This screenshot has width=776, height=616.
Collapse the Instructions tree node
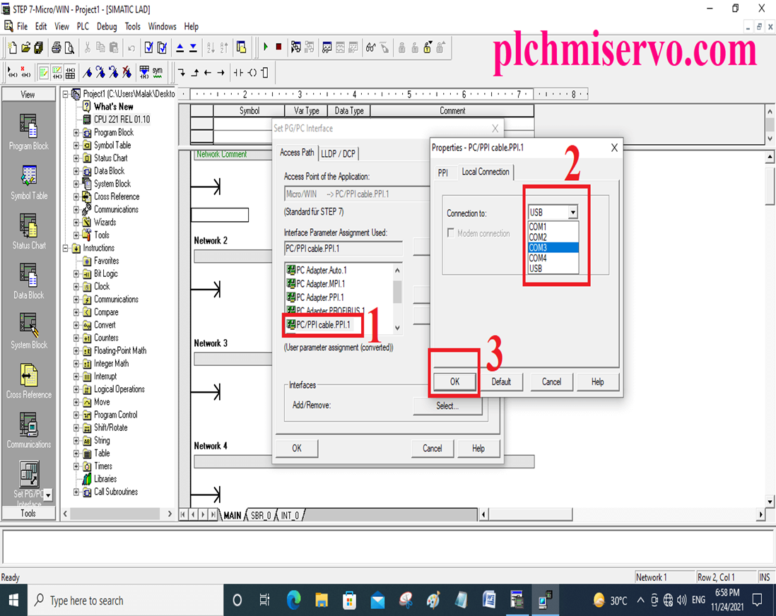pos(65,248)
